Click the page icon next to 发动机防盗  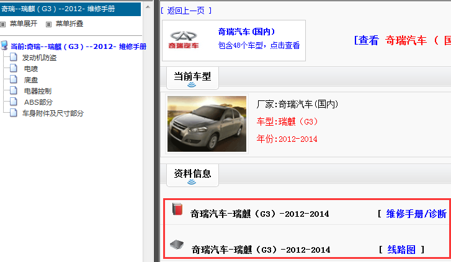pos(14,57)
